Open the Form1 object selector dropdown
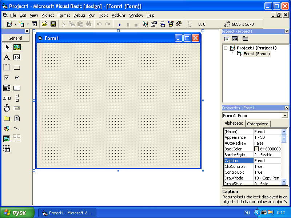Image resolution: width=291 pixels, height=218 pixels. 285,116
